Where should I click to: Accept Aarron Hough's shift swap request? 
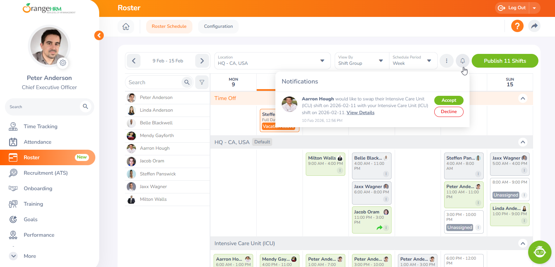pos(448,100)
